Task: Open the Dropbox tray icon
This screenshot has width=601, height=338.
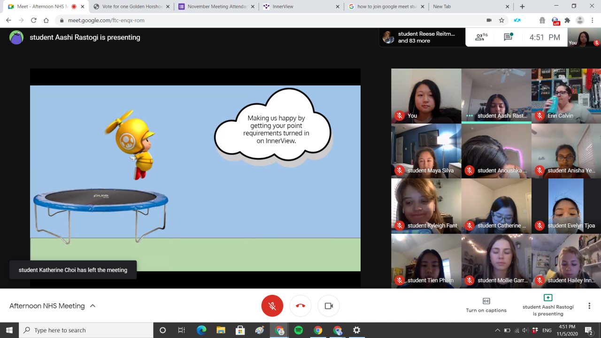Action: coord(535,330)
